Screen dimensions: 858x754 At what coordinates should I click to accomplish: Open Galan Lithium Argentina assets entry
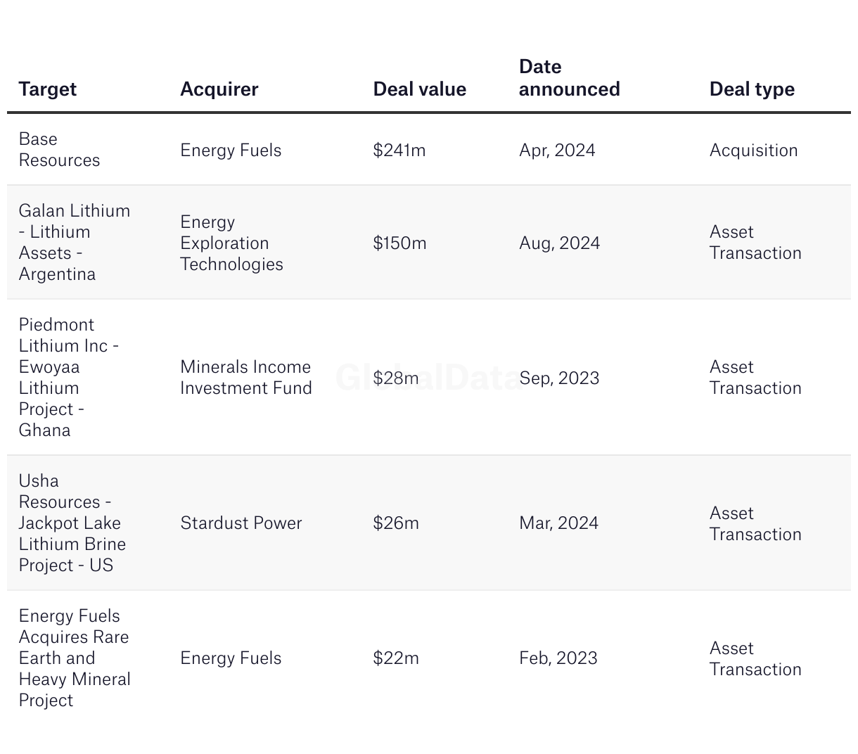click(x=74, y=243)
